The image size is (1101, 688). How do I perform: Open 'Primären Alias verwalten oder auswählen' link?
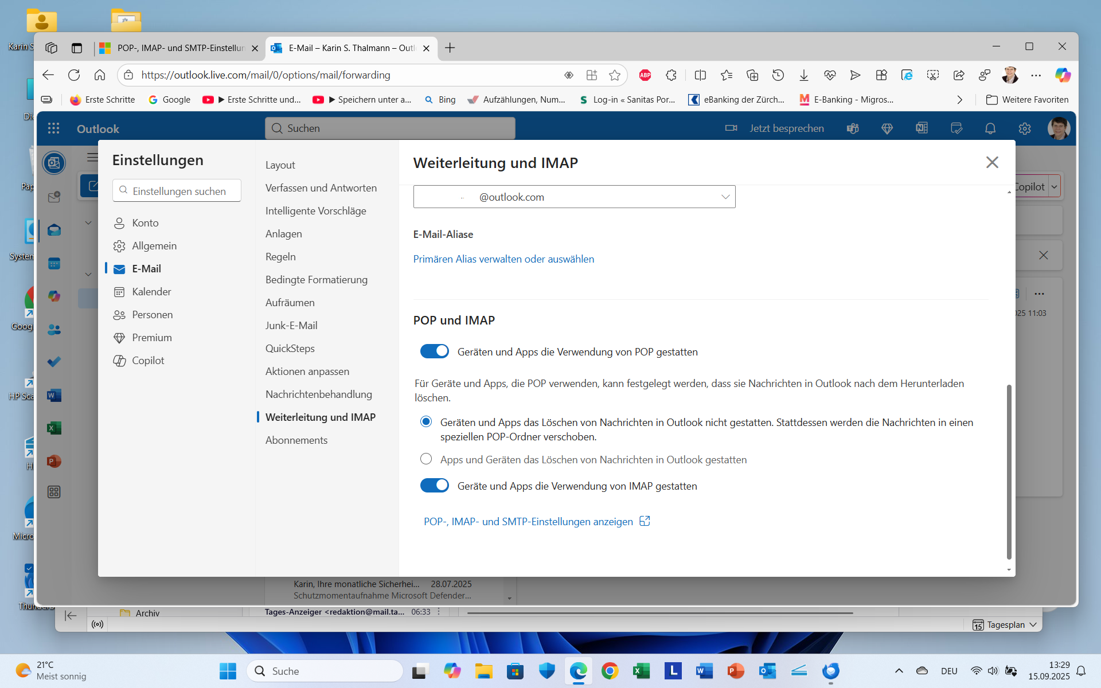[x=503, y=259]
